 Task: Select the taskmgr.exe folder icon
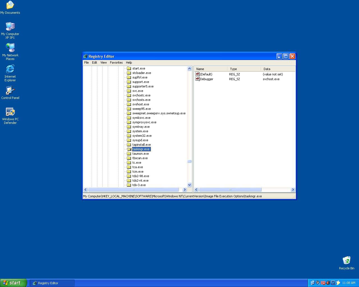[x=129, y=149]
